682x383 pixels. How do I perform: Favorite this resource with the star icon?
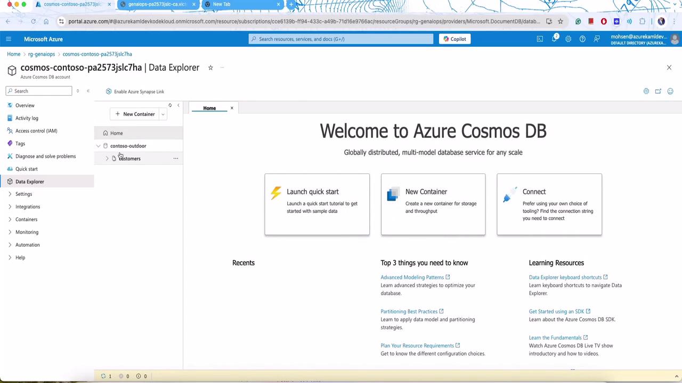(x=210, y=68)
